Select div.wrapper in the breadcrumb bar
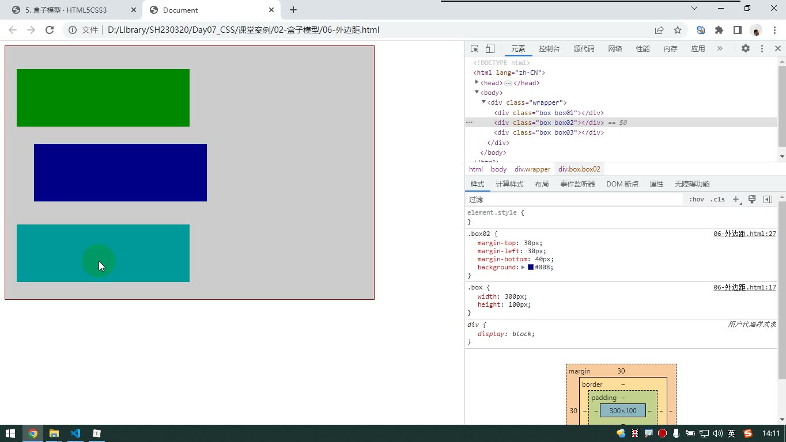 (532, 169)
